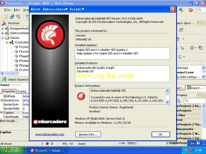Open the File menu

tap(7, 10)
